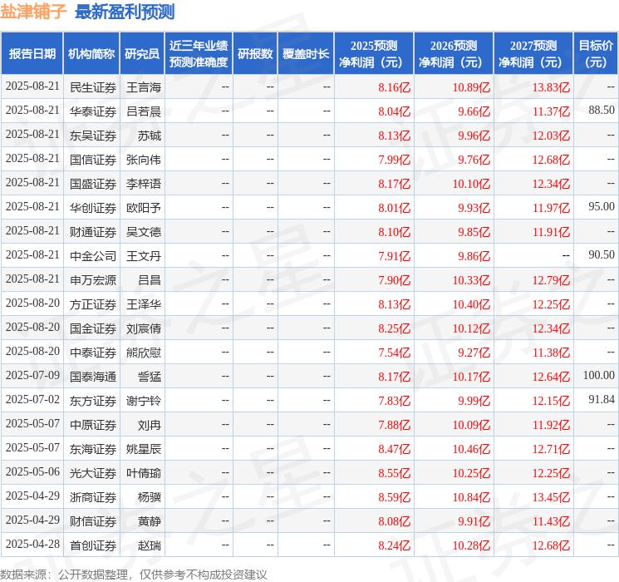Click the 东吴证券 institution cell

click(93, 136)
